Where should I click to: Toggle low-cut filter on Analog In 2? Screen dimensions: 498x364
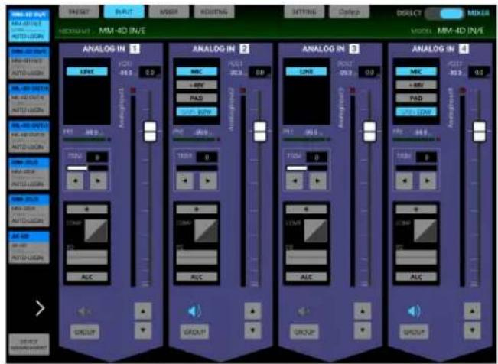coord(197,112)
